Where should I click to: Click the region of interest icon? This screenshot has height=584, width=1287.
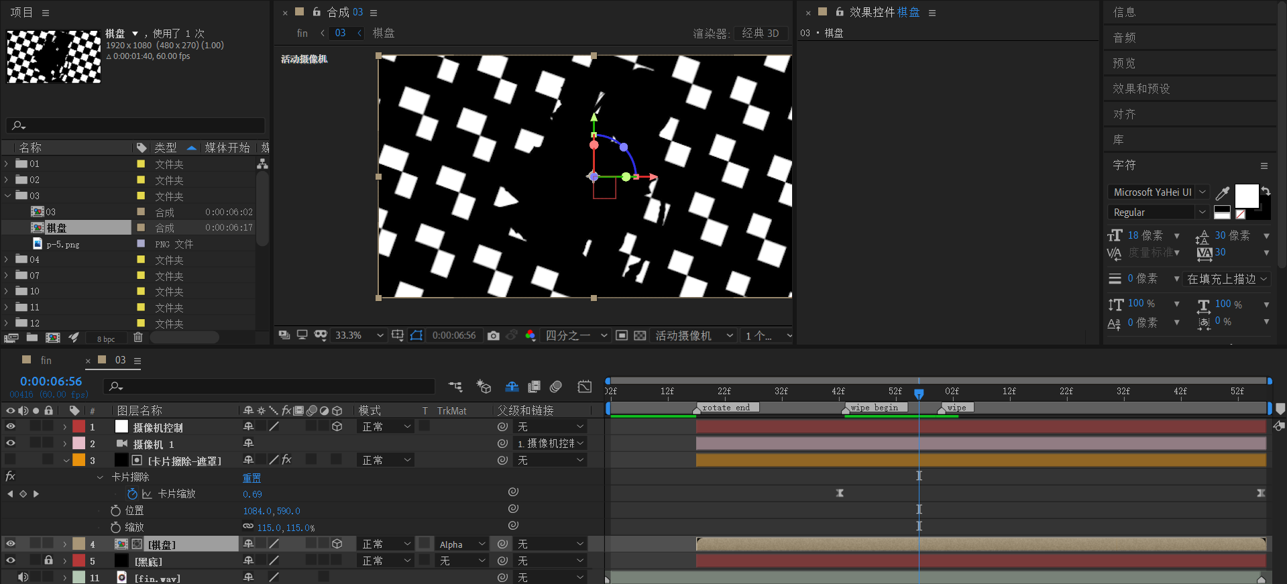coord(622,335)
